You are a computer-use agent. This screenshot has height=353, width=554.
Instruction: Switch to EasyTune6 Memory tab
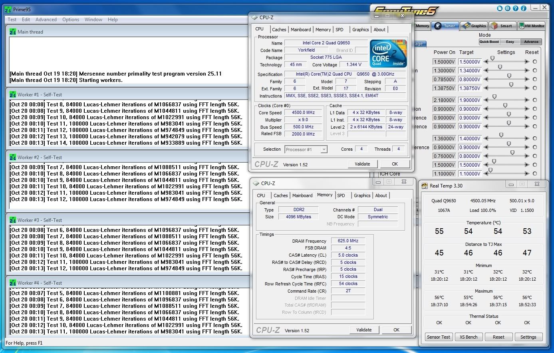pos(422,26)
